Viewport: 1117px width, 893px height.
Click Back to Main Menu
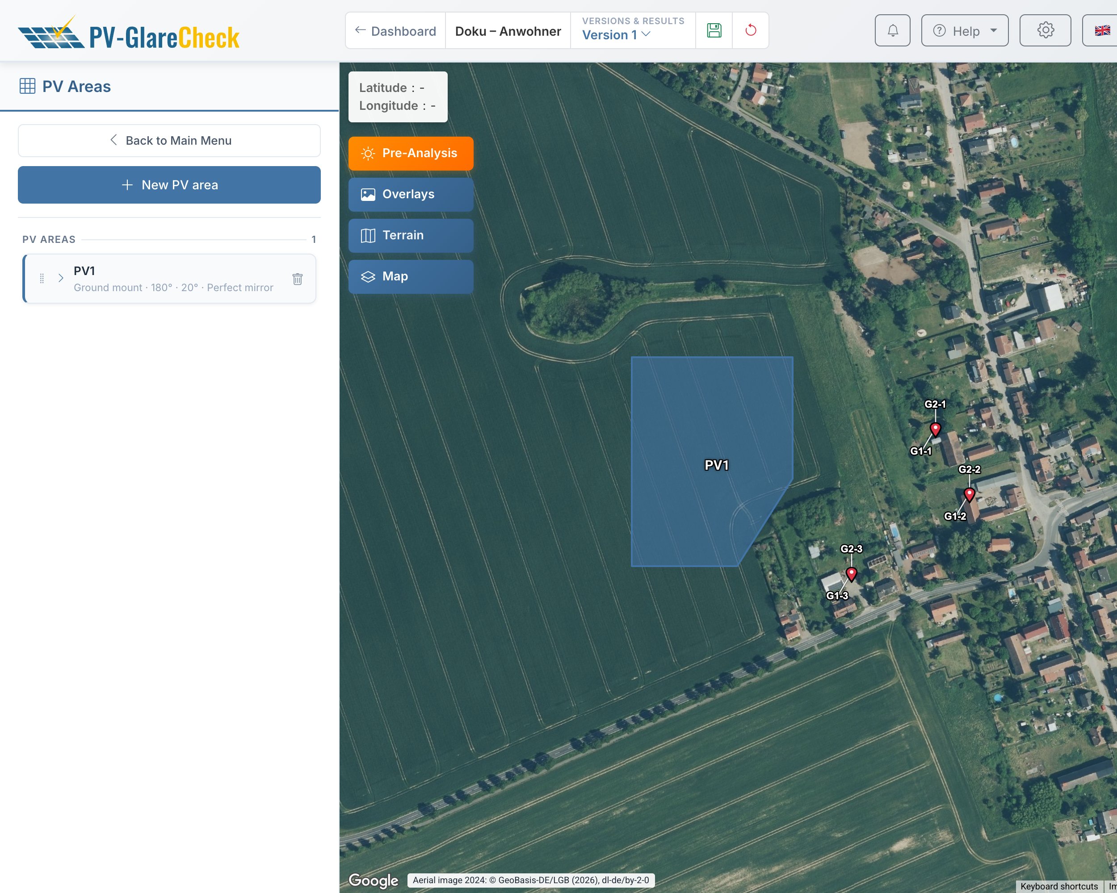169,140
